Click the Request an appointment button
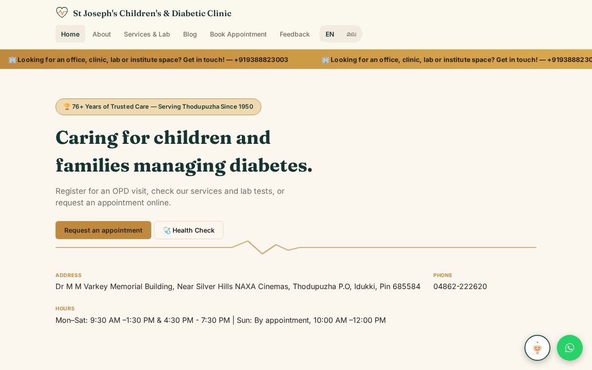 click(103, 230)
